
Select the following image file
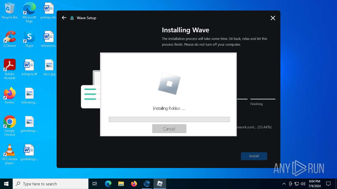point(29,96)
